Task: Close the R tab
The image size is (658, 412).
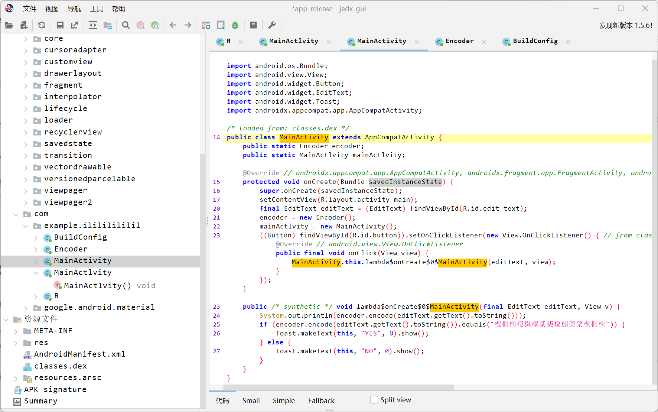Action: [x=241, y=42]
